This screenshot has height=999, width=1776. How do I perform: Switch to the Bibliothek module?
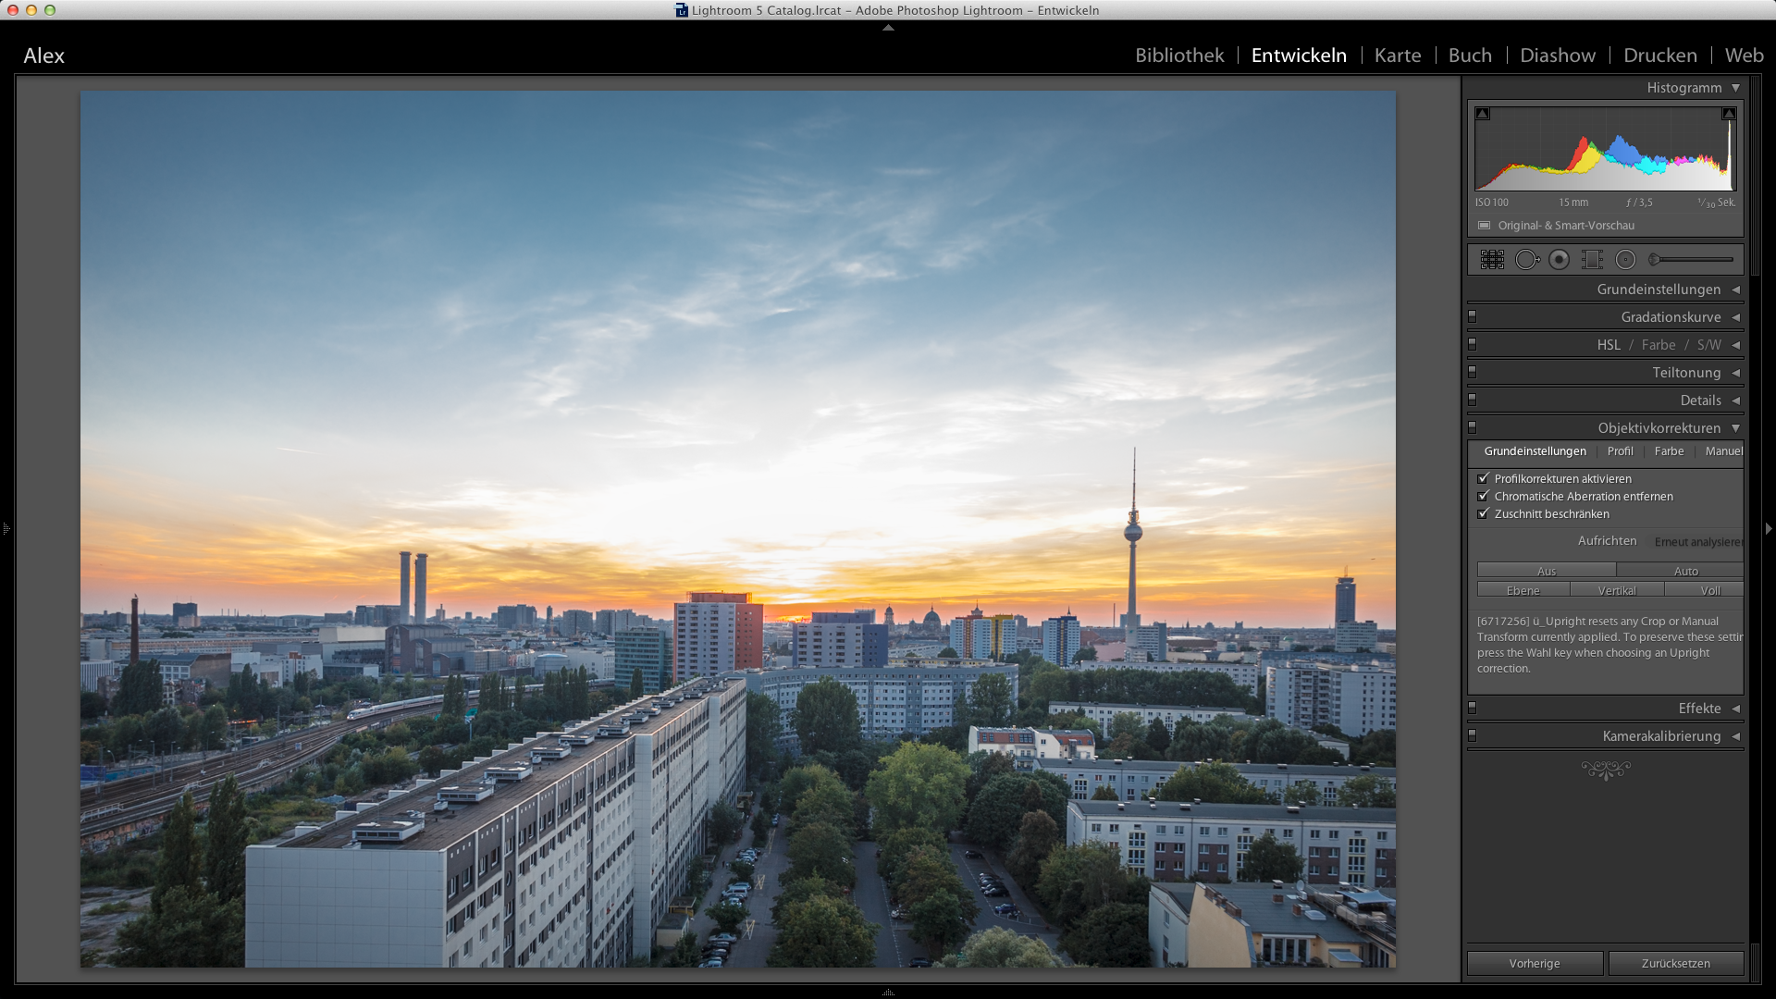coord(1179,55)
